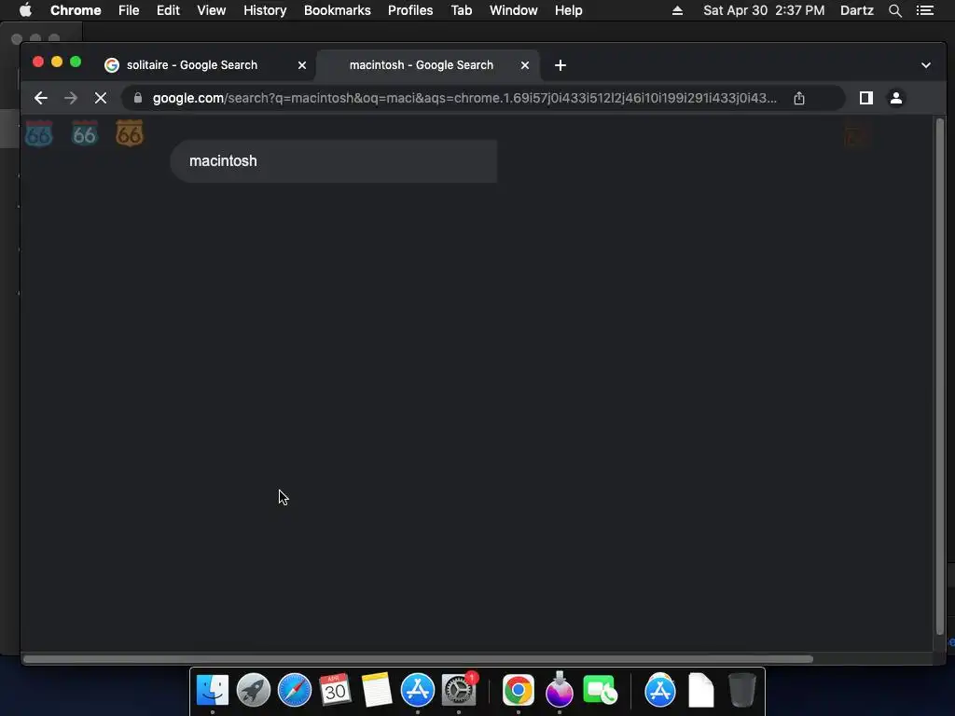
Task: Open the View menu
Action: tap(212, 10)
